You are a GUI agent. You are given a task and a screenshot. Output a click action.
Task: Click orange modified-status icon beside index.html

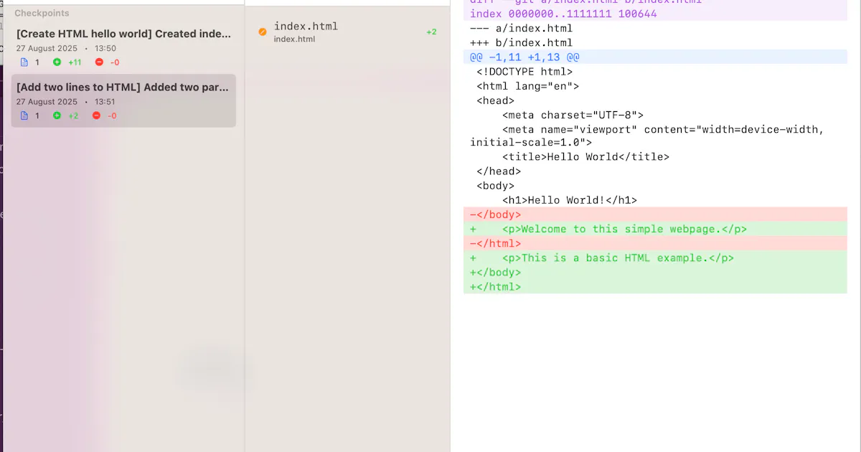pyautogui.click(x=262, y=32)
